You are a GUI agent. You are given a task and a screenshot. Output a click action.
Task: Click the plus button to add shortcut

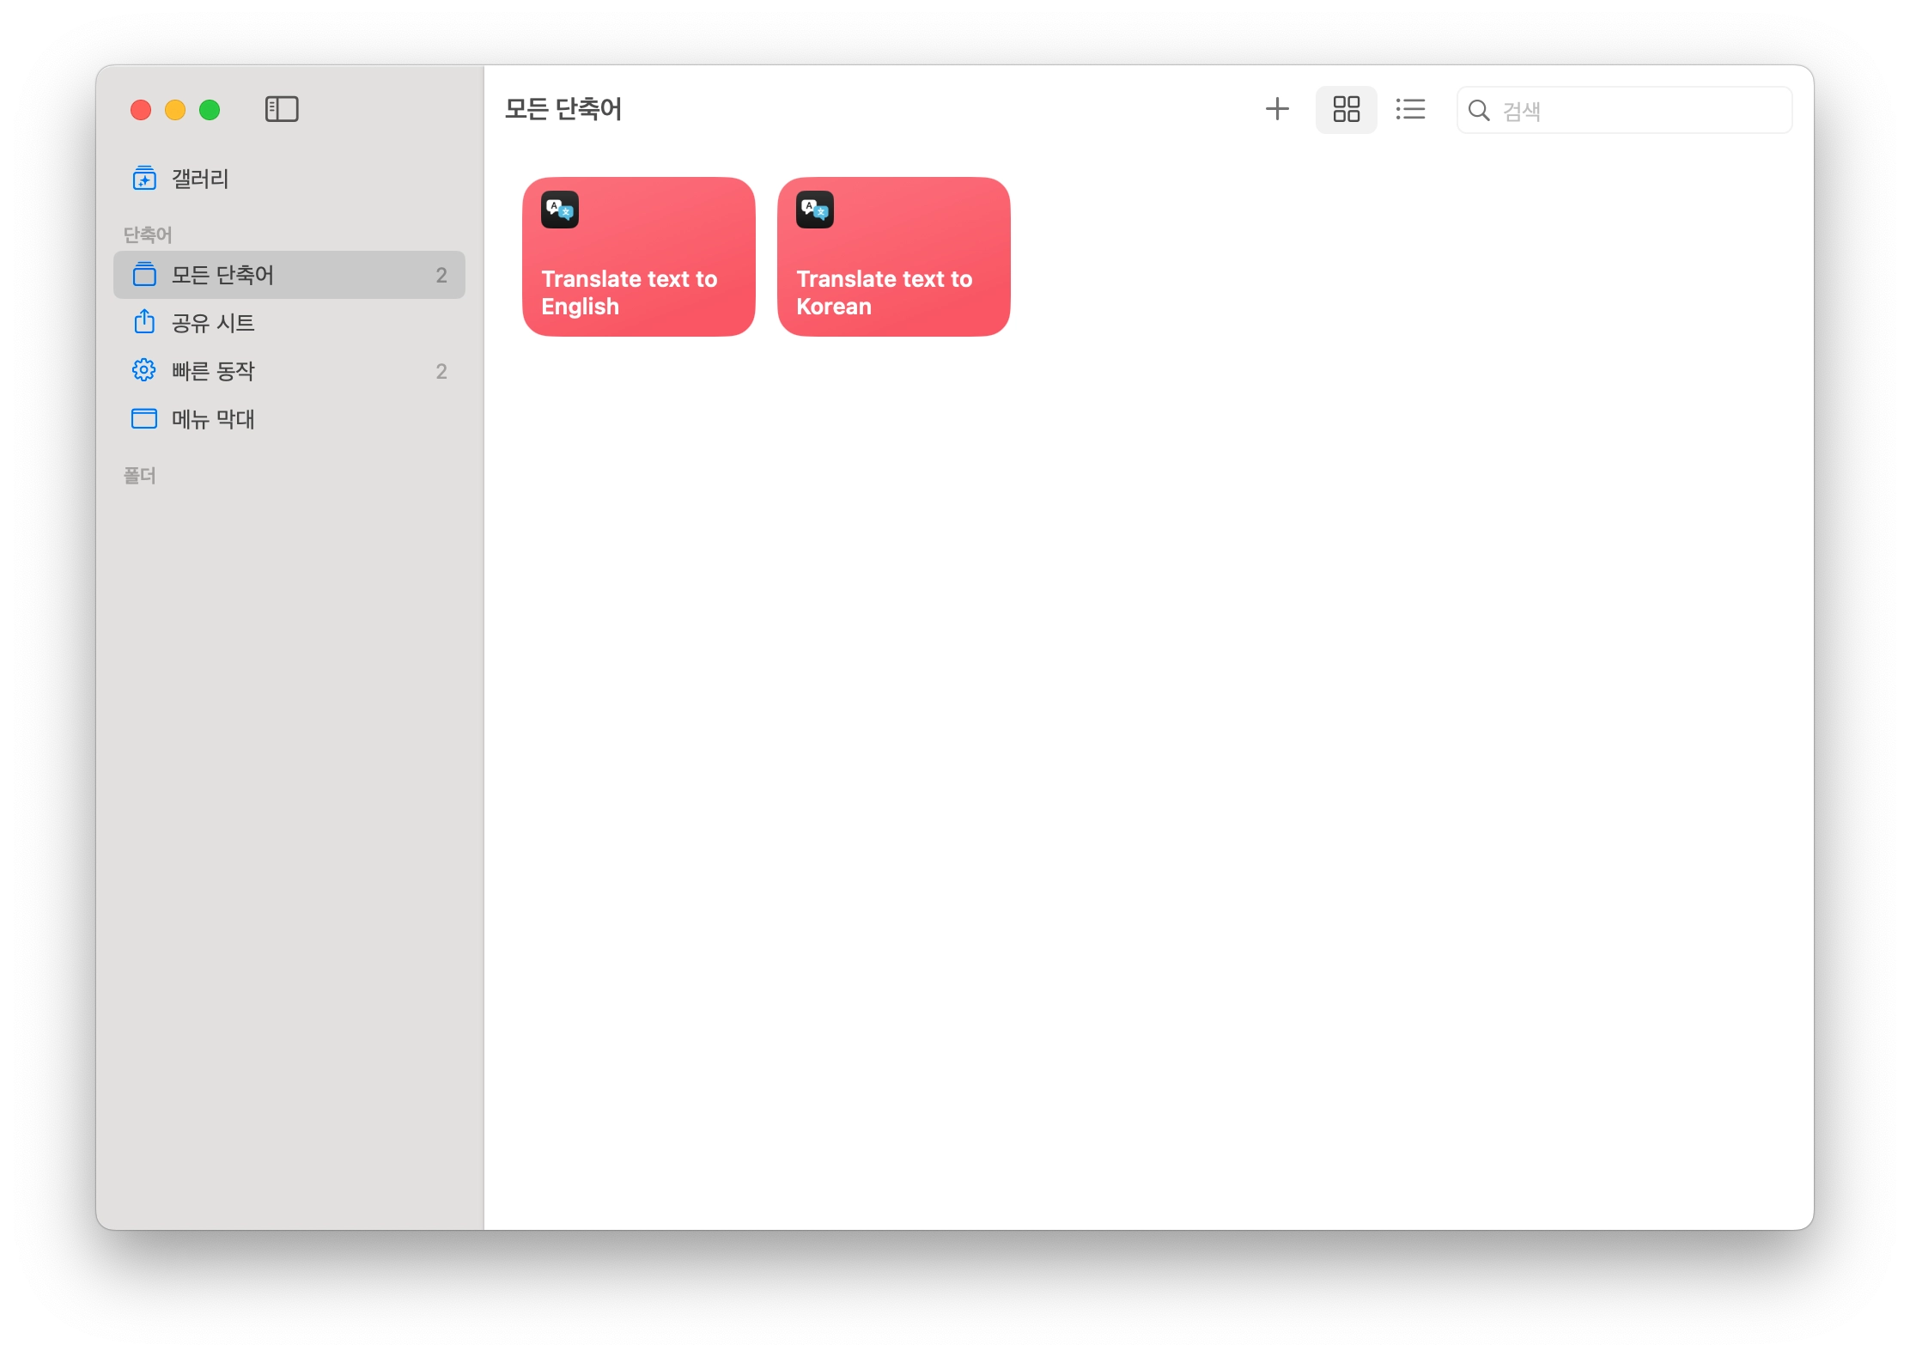[x=1277, y=109]
